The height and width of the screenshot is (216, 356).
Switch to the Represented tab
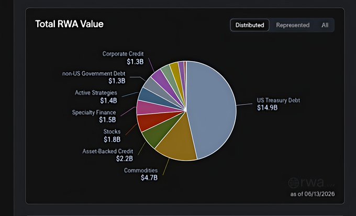coord(293,25)
